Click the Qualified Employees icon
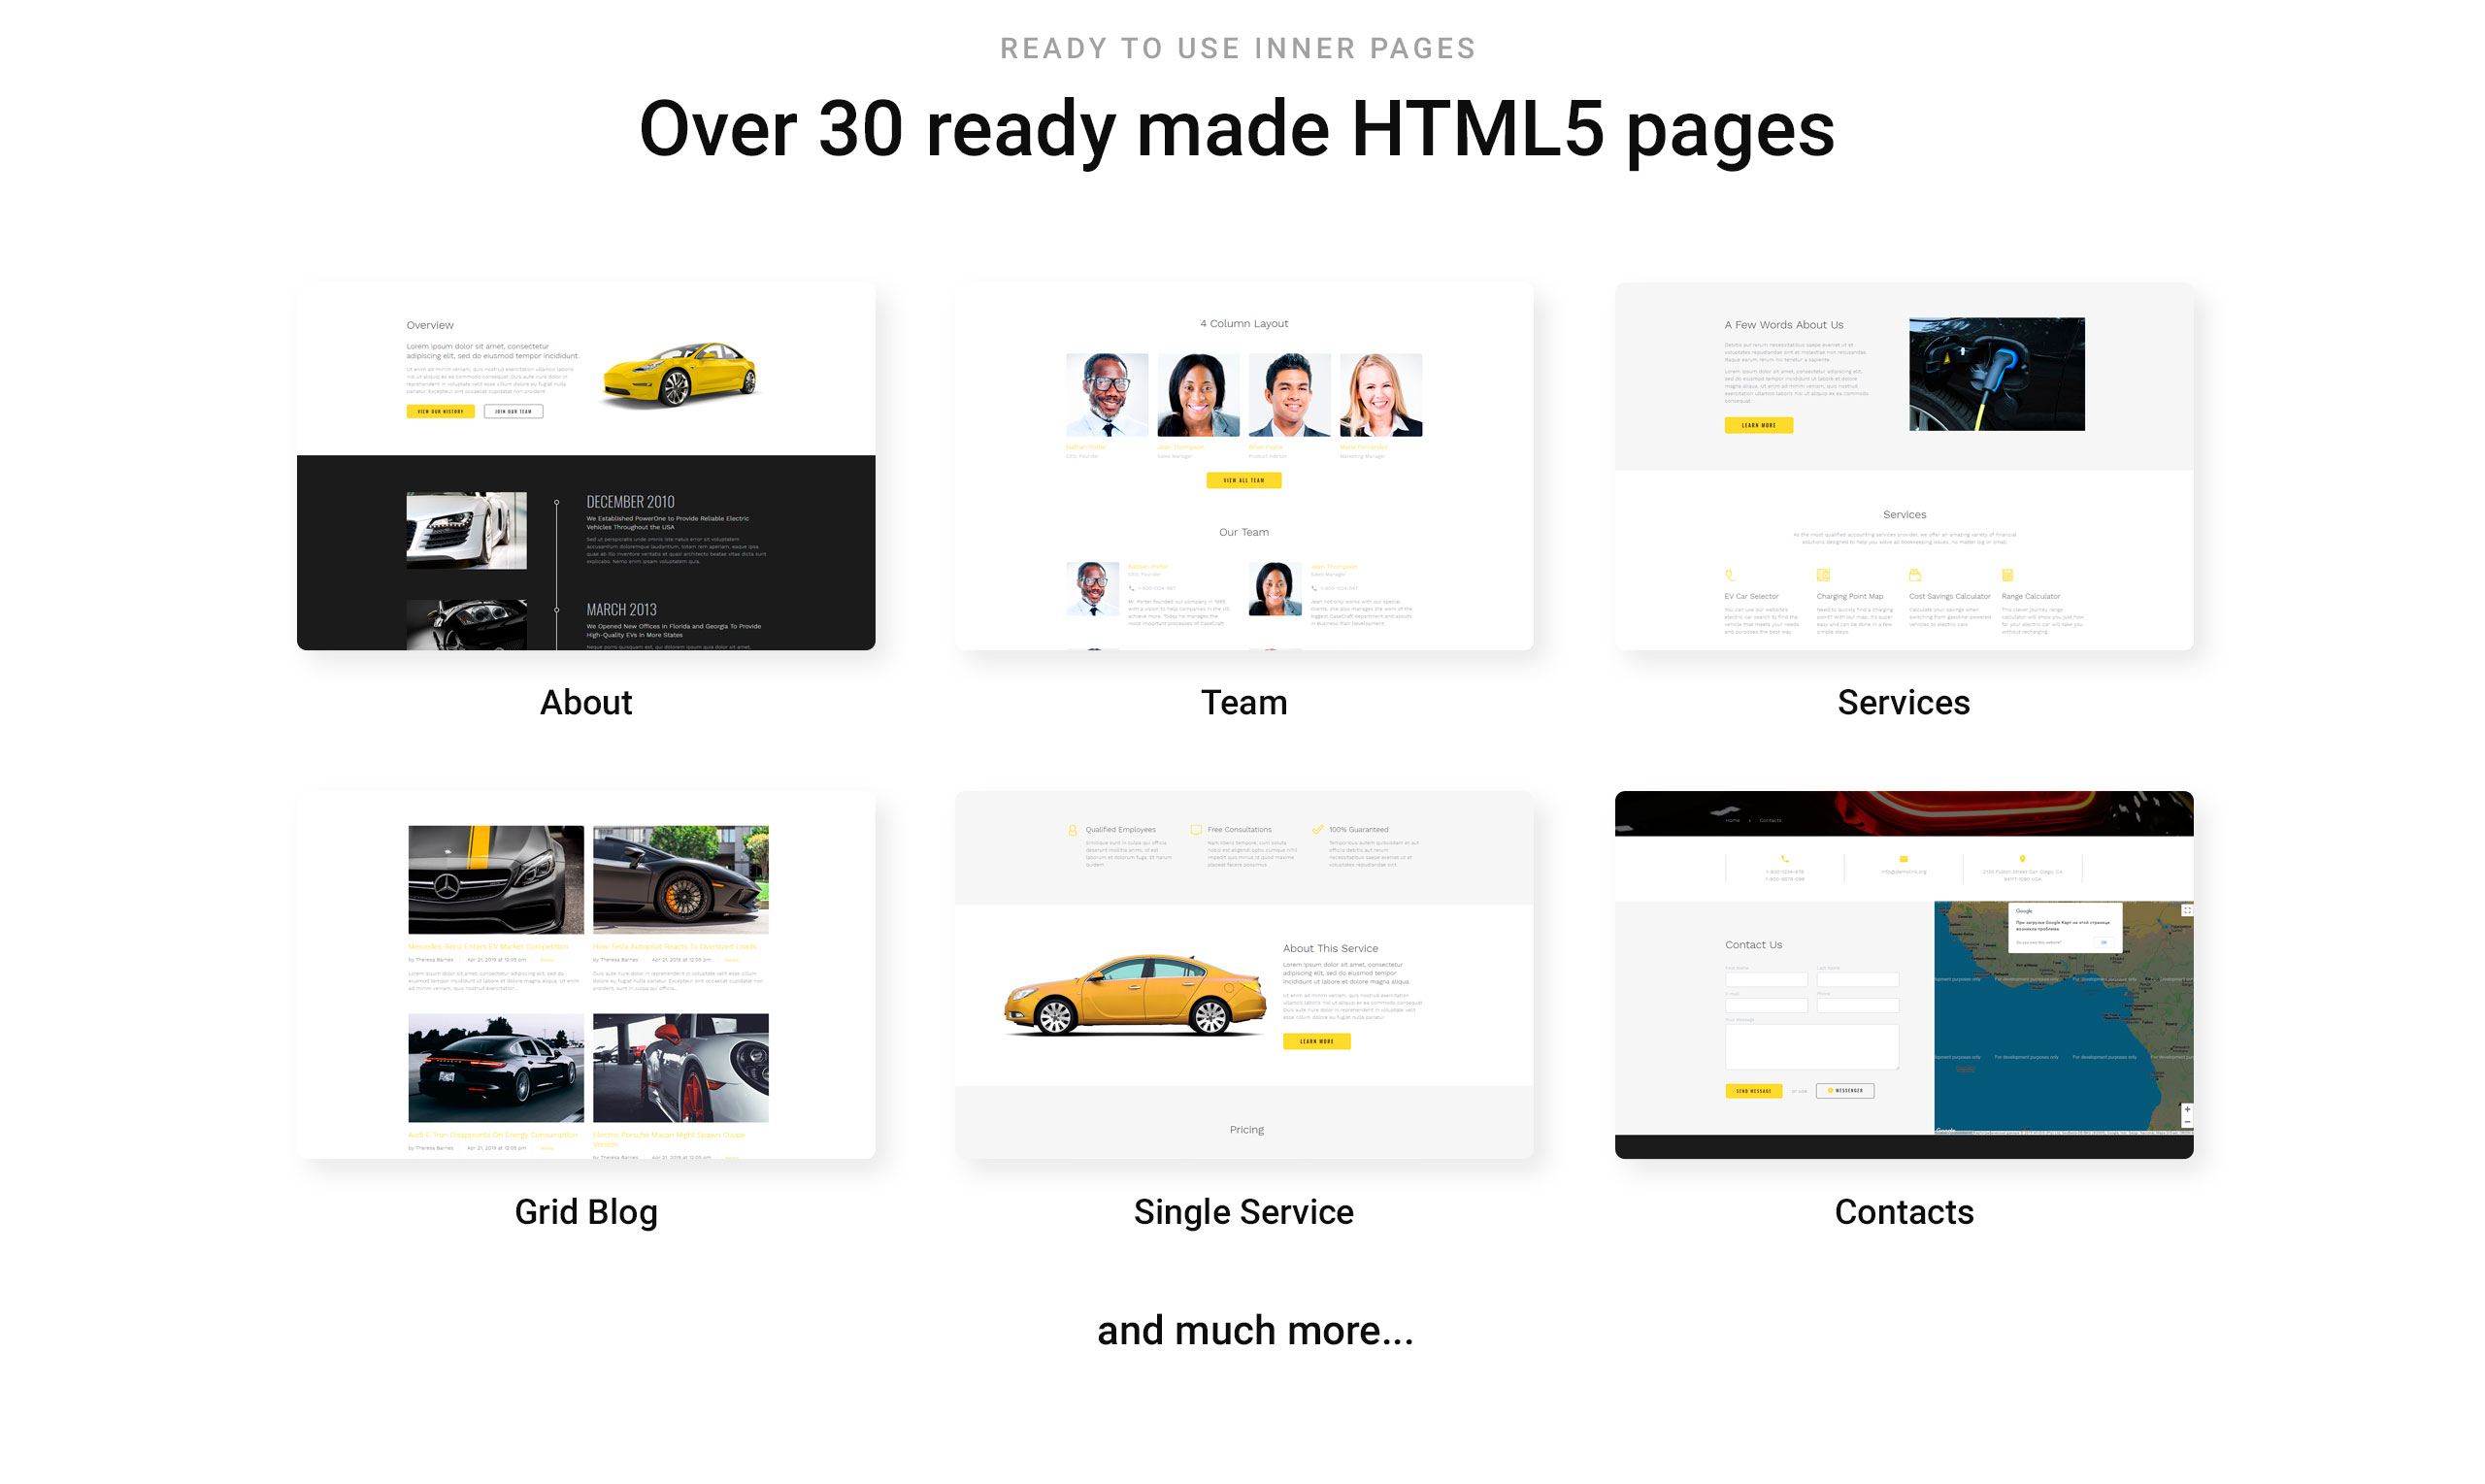Image resolution: width=2485 pixels, height=1484 pixels. click(1073, 830)
